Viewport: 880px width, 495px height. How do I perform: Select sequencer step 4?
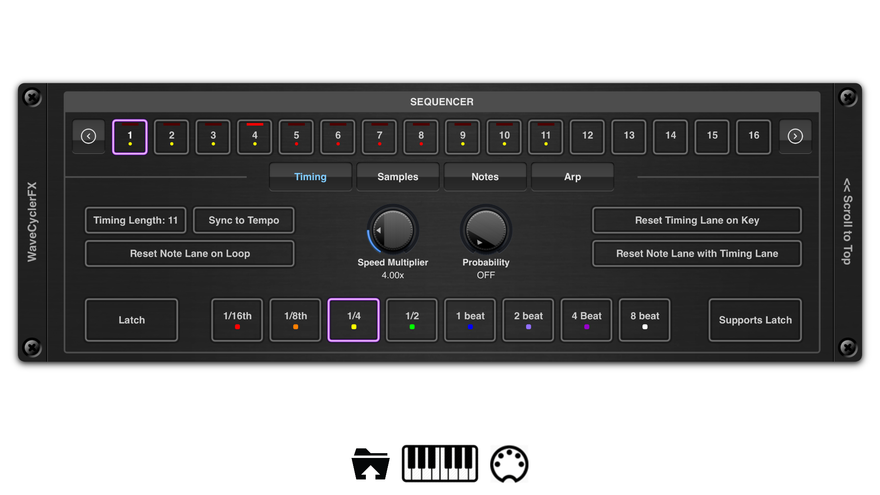point(255,137)
